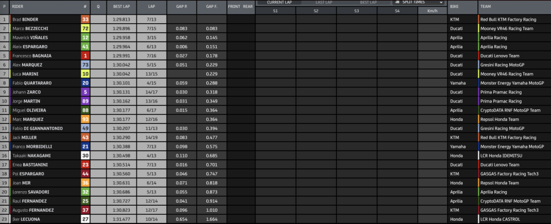Click the orange number 33 badge for Binder
The height and width of the screenshot is (224, 551).
[x=85, y=20]
